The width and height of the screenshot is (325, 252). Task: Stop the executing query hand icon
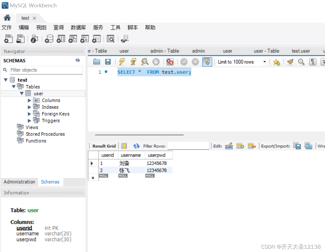tap(156, 62)
